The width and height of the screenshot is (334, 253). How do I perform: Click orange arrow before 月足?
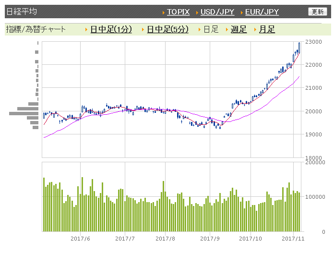pyautogui.click(x=255, y=30)
